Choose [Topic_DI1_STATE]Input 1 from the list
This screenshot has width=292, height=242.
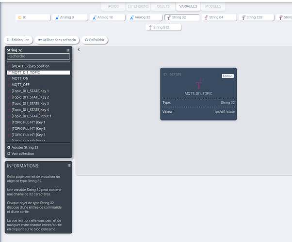click(31, 116)
